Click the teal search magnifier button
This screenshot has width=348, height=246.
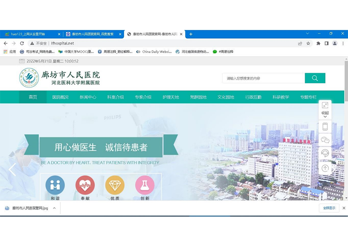(x=315, y=78)
